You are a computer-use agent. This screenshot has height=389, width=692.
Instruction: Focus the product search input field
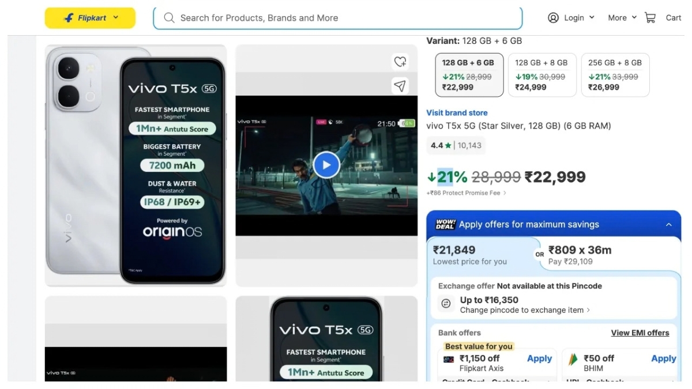point(337,18)
